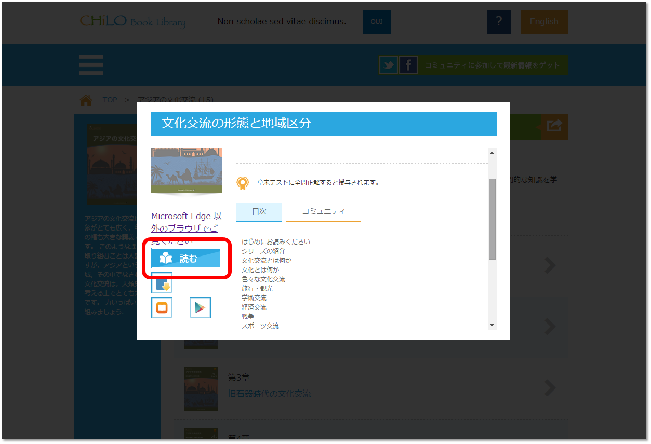Click the download icon below the 読む button

tap(162, 283)
